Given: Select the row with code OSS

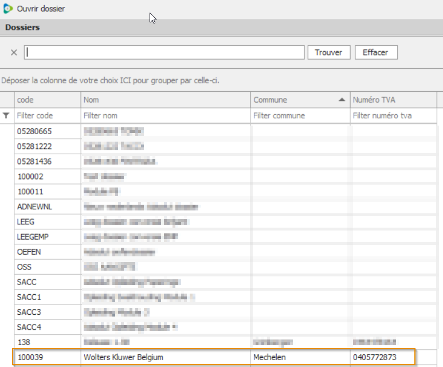Looking at the screenshot, I should pos(225,267).
